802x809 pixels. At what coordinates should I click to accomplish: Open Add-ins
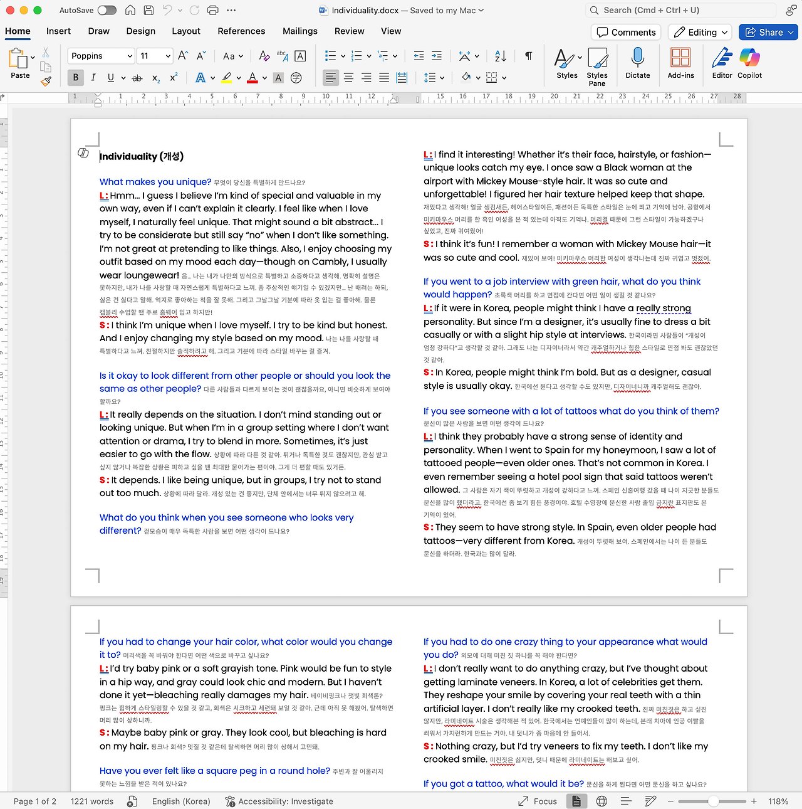(680, 63)
